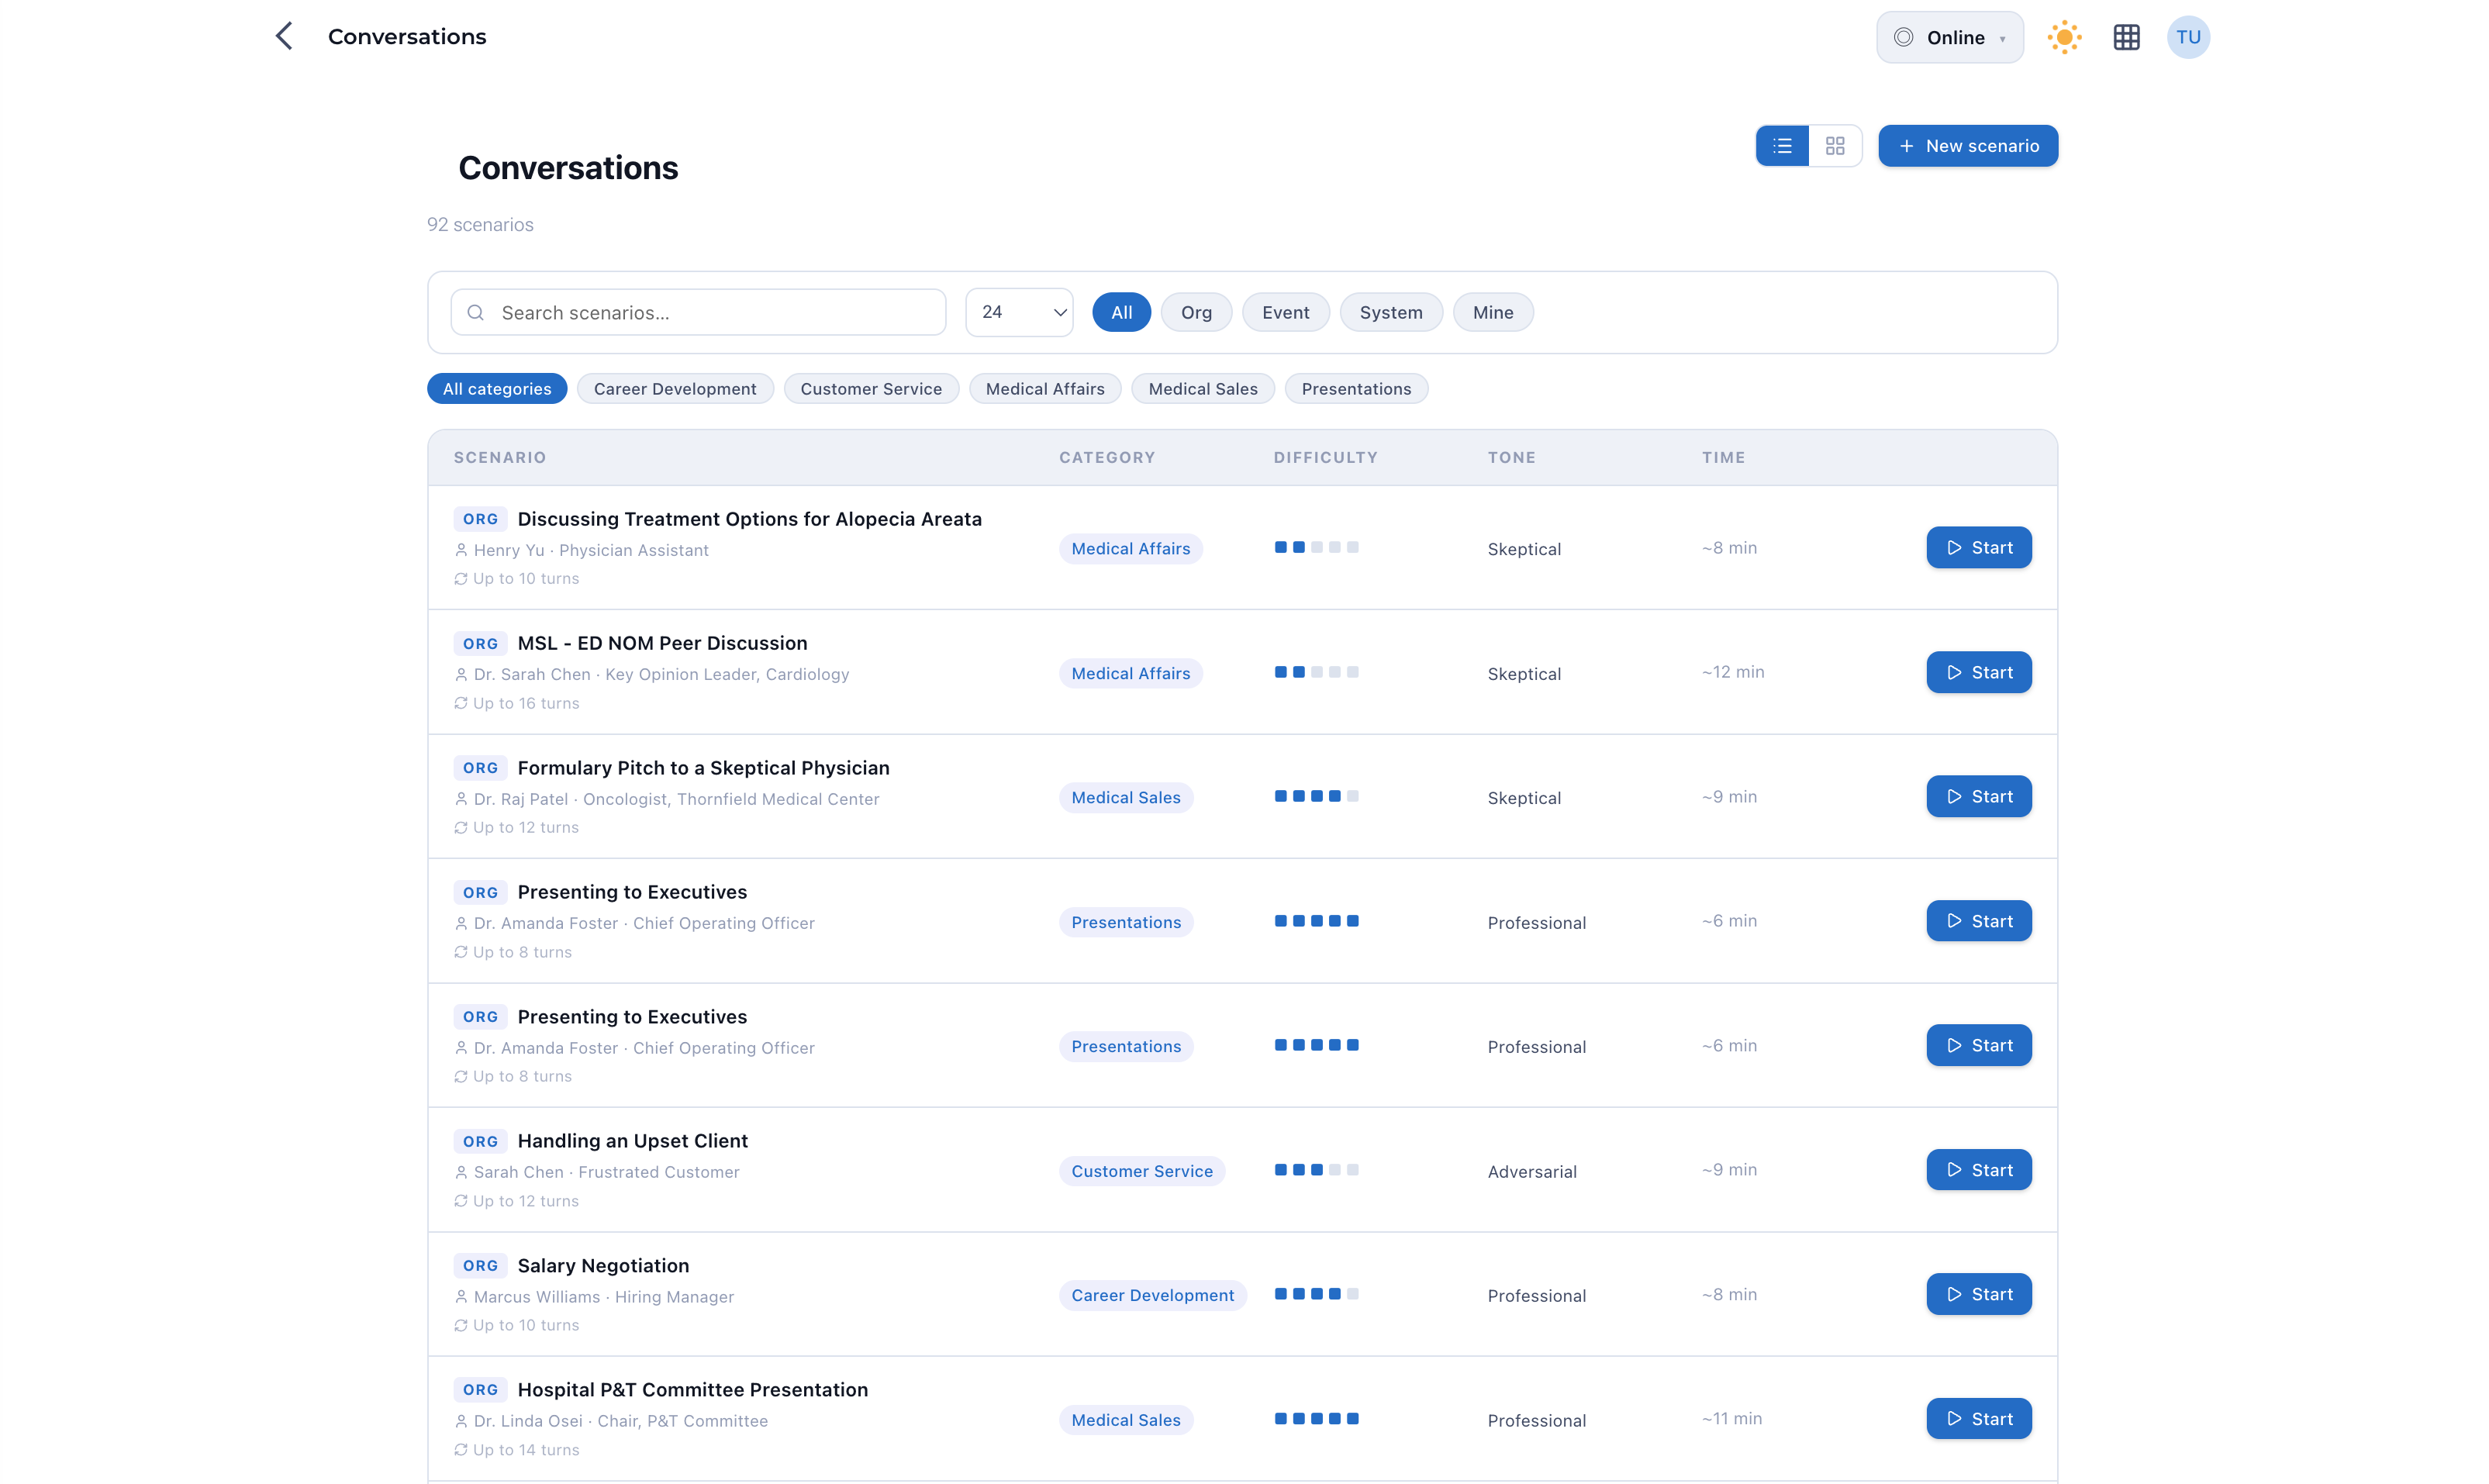This screenshot has height=1484, width=2489.
Task: Click inside the Search scenarios field
Action: [700, 312]
